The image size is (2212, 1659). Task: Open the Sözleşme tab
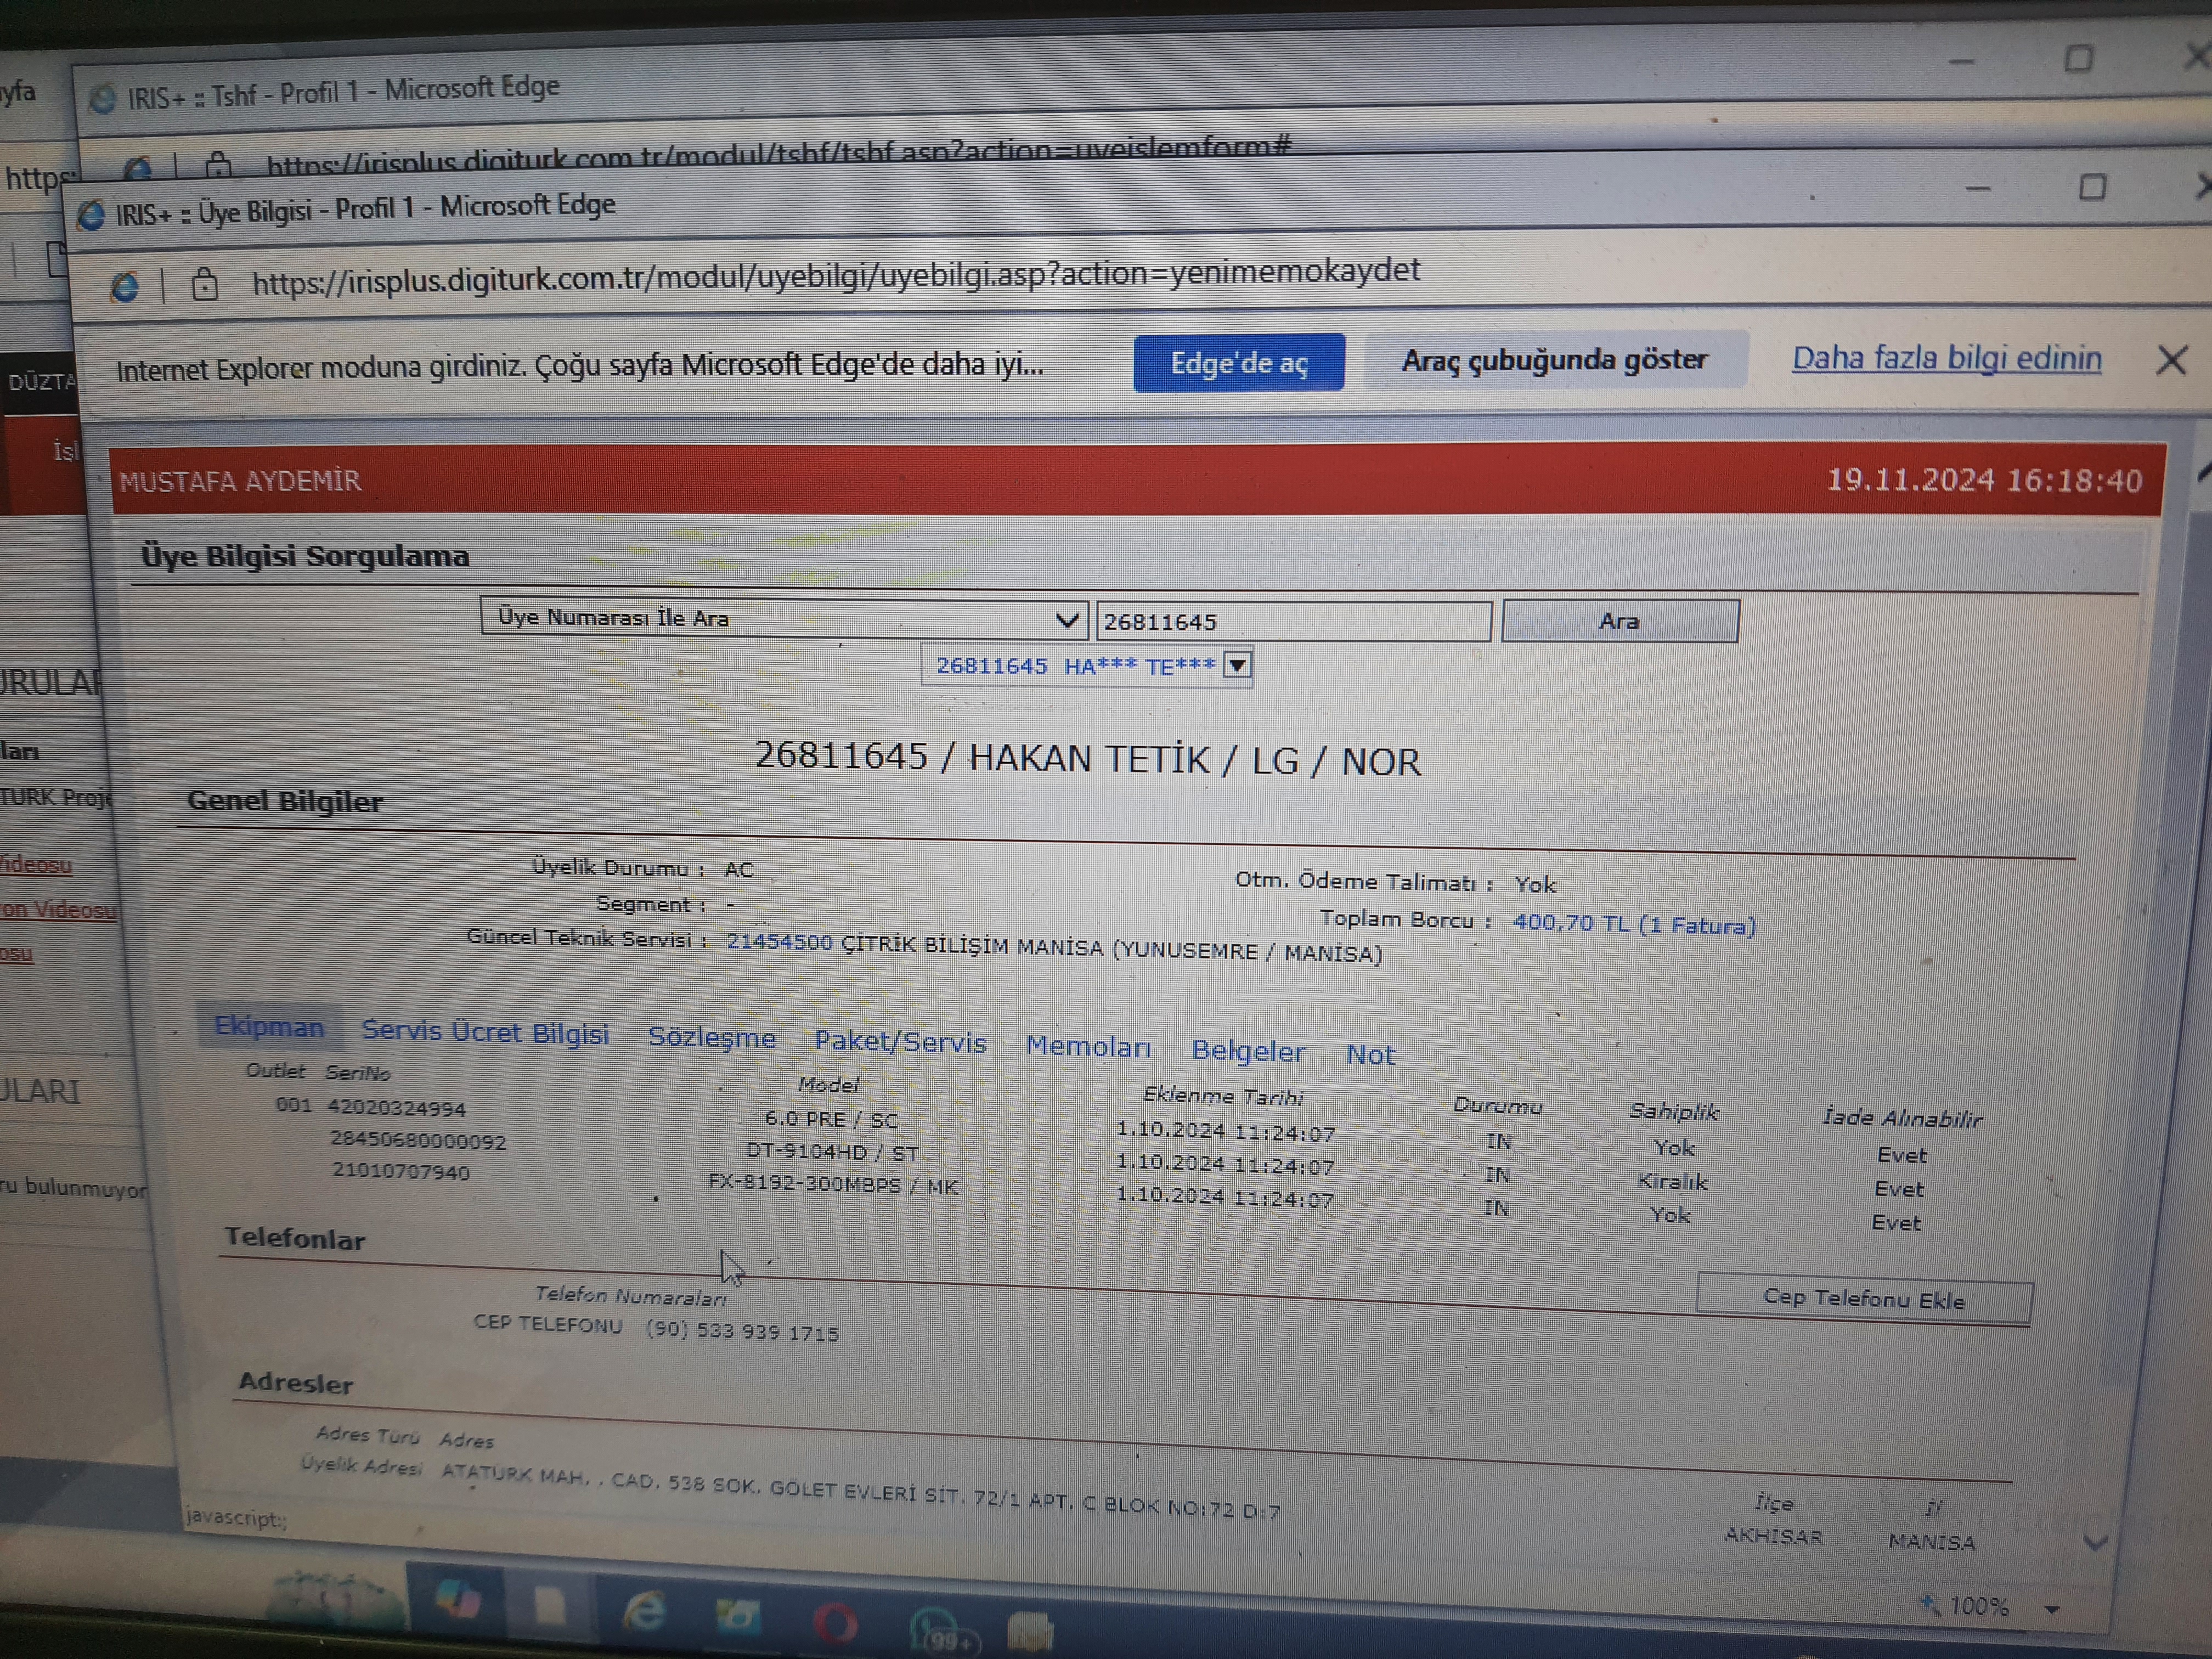[x=711, y=1037]
